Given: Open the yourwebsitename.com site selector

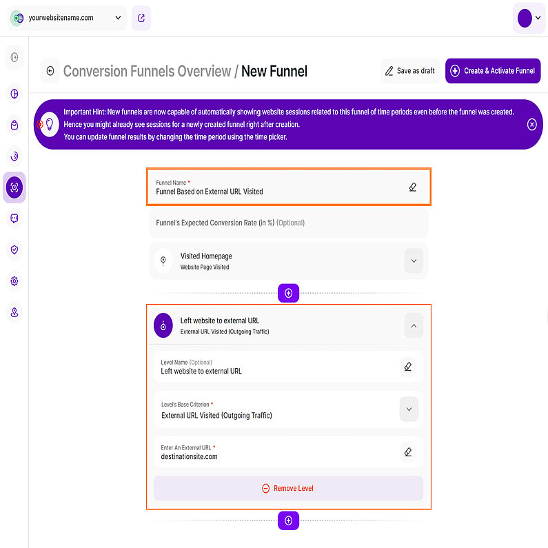Looking at the screenshot, I should click(x=67, y=18).
